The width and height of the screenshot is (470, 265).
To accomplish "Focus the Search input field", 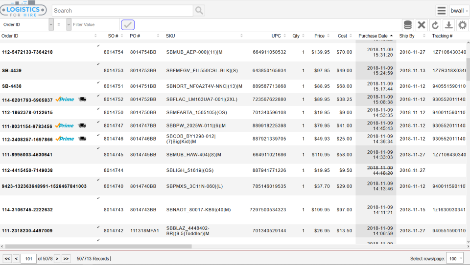I will [x=122, y=11].
